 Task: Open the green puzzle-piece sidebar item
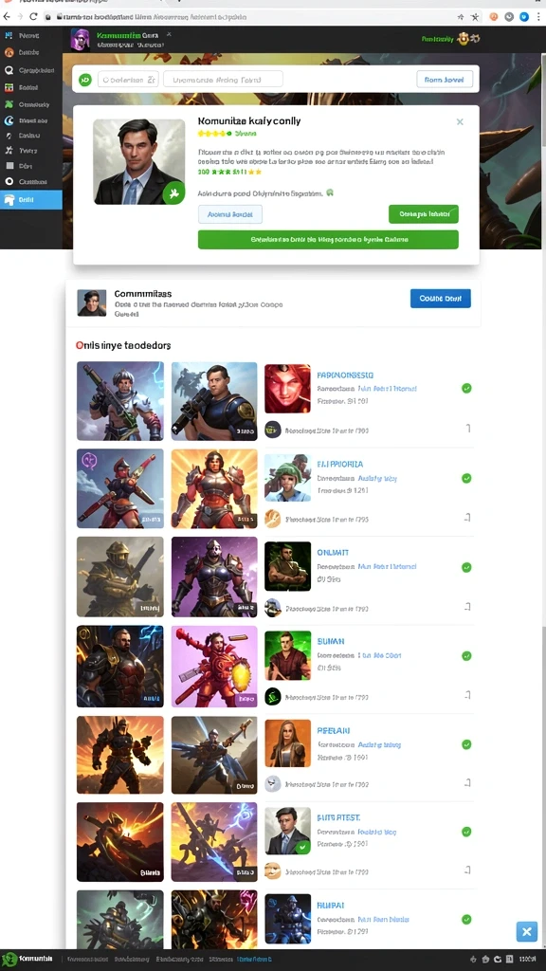pos(9,104)
